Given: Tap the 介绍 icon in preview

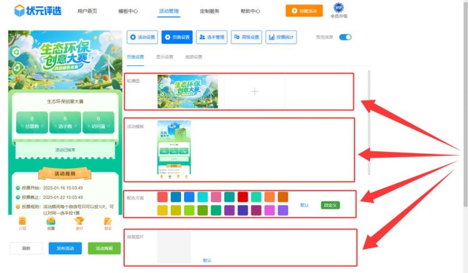Looking at the screenshot, I should [22, 223].
